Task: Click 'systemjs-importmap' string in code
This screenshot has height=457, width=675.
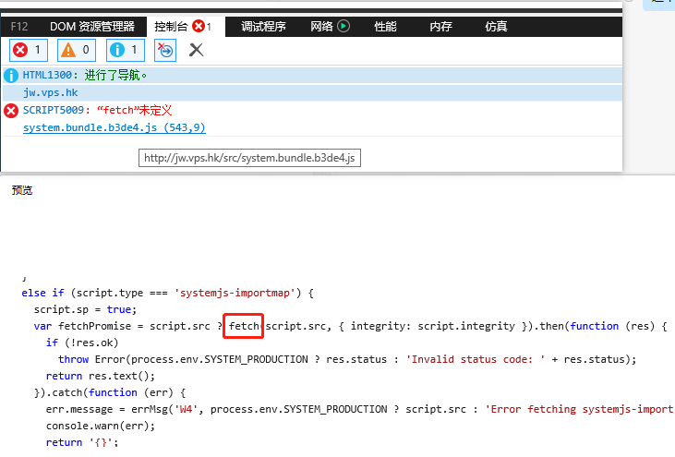Action: 235,293
